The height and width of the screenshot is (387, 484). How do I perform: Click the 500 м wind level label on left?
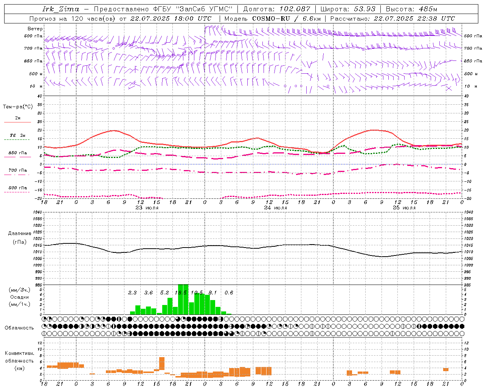point(36,74)
